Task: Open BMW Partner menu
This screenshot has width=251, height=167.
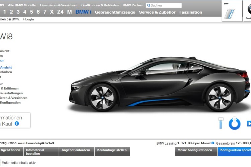Action: click(x=133, y=5)
